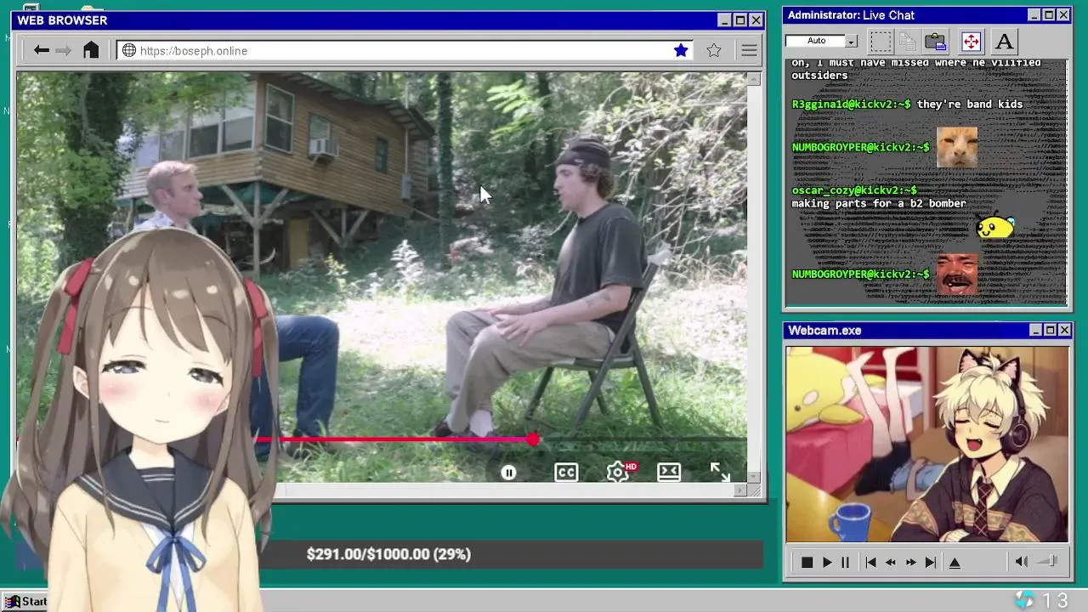
Task: Pause in Webcam.exe player
Action: [x=845, y=563]
